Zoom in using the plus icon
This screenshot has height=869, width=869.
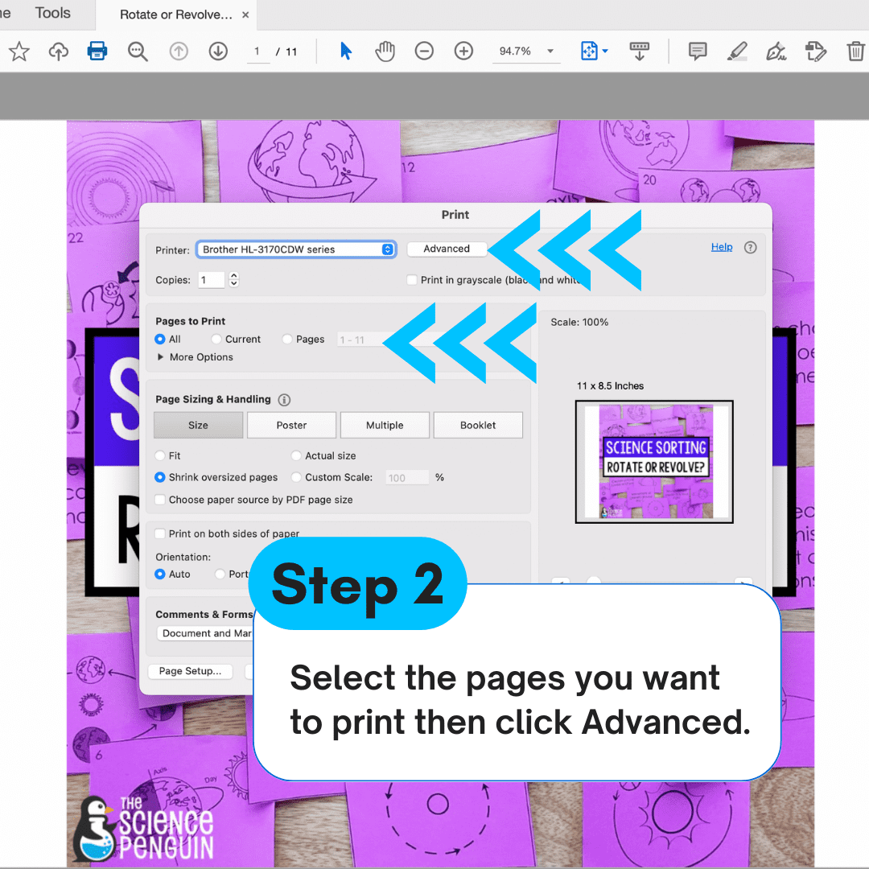coord(463,51)
